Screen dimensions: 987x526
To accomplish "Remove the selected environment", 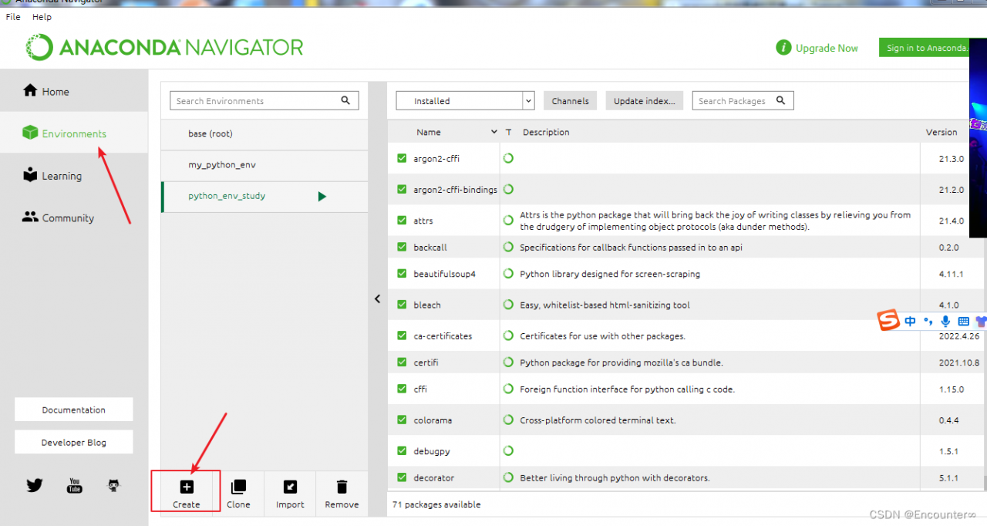I will tap(342, 494).
